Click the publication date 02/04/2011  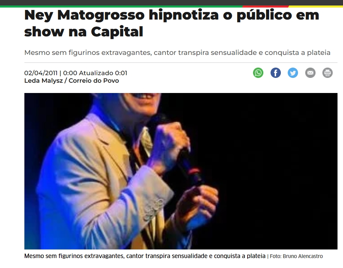click(41, 73)
